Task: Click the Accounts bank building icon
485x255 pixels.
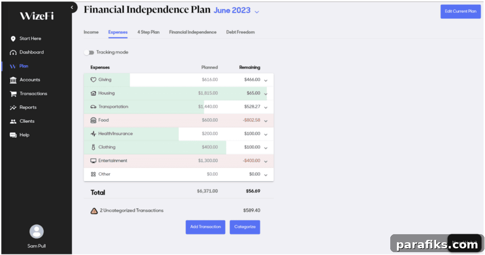Action: 13,80
